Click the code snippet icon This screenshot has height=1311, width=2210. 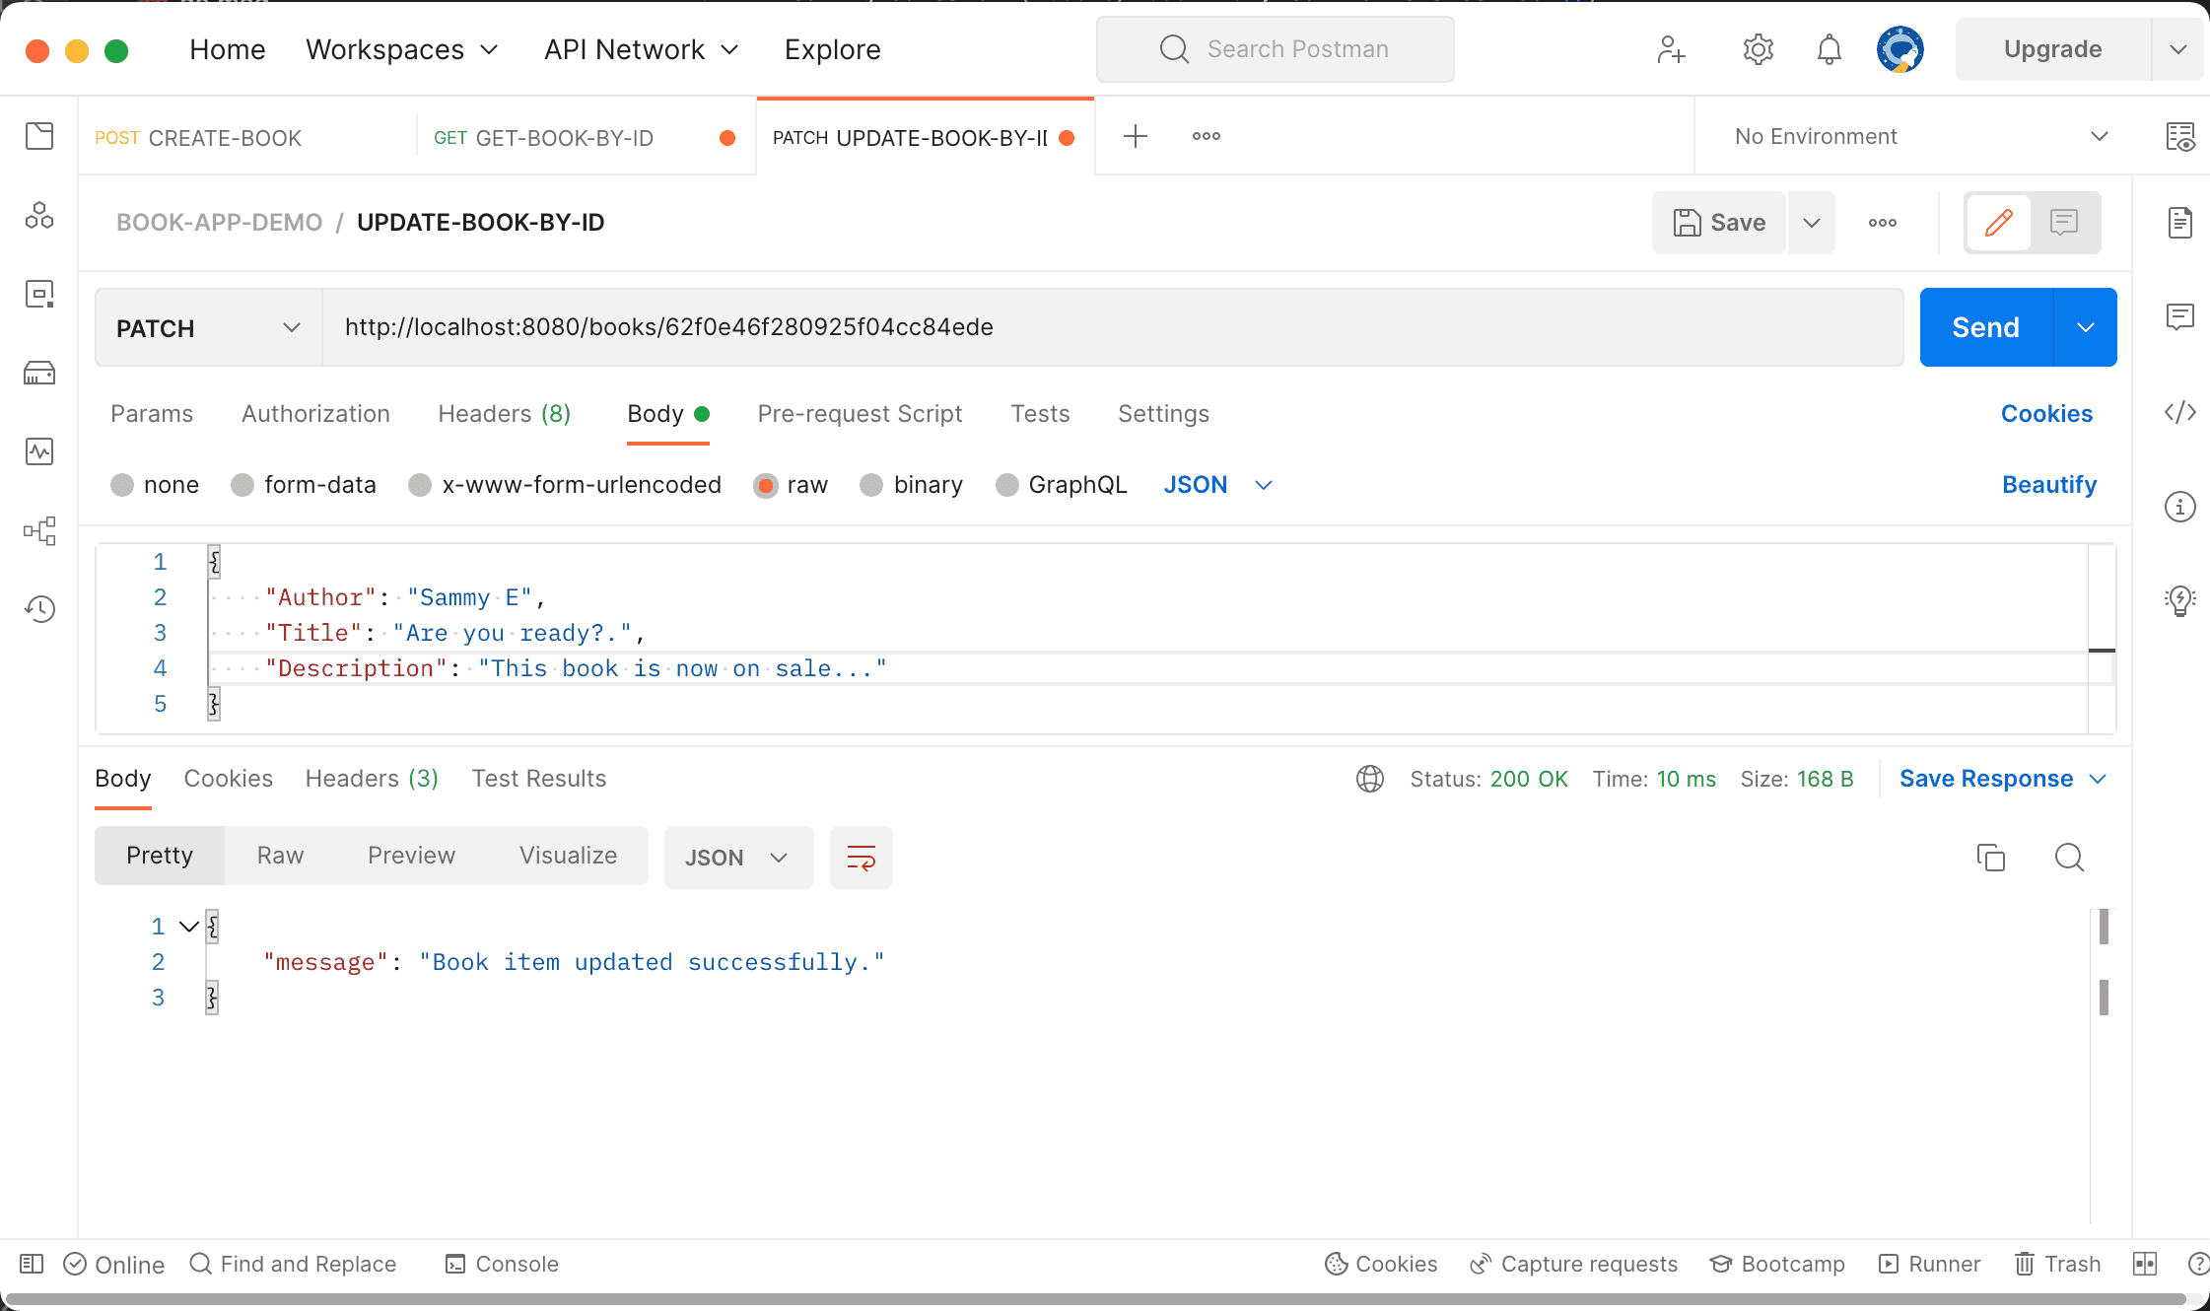tap(2179, 412)
